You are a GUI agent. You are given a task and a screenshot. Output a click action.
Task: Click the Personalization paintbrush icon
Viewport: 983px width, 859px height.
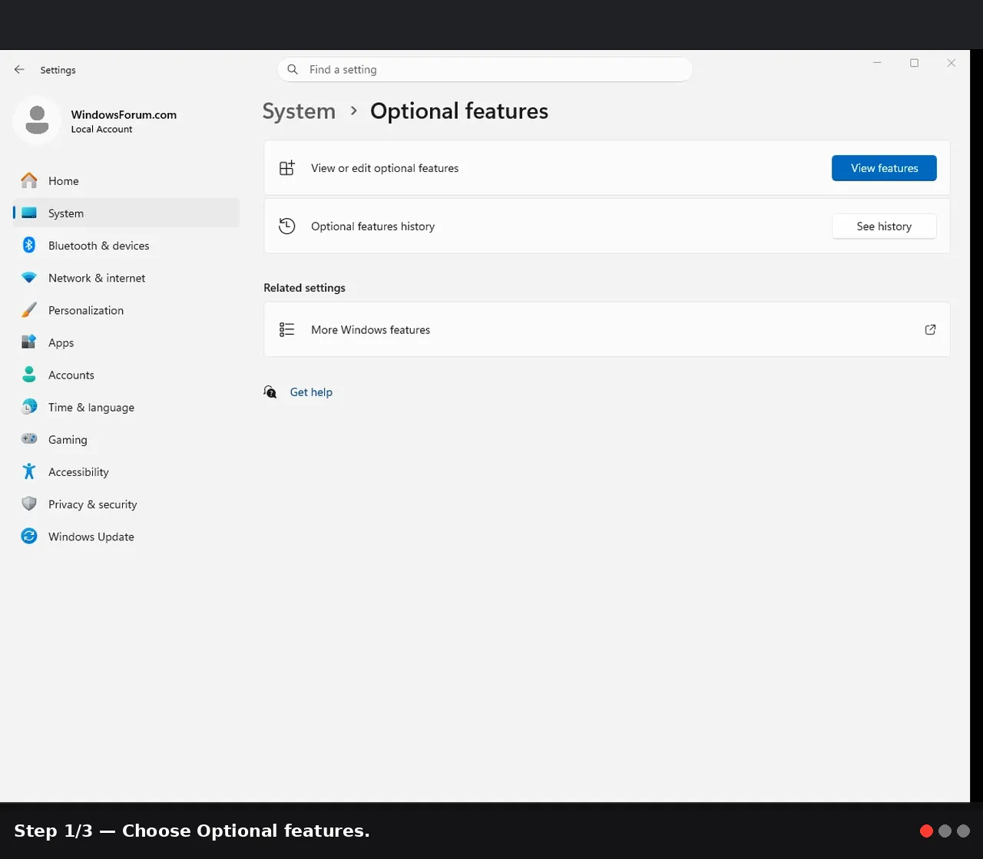coord(29,310)
